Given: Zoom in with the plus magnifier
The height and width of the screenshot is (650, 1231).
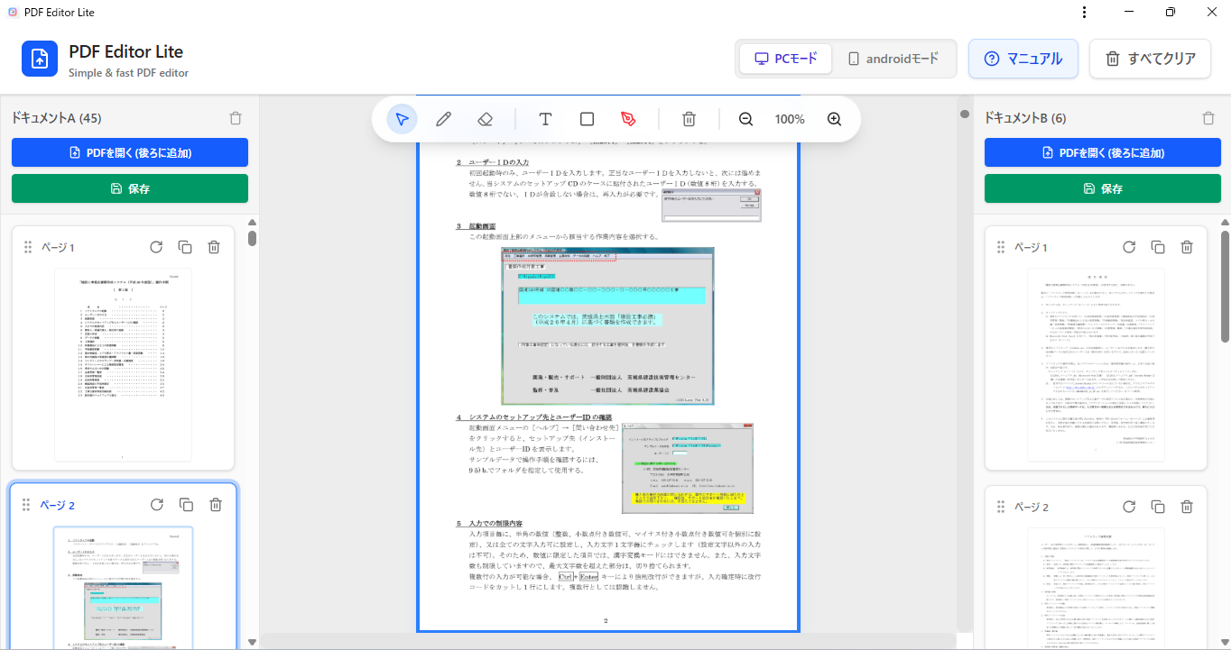Looking at the screenshot, I should [834, 119].
